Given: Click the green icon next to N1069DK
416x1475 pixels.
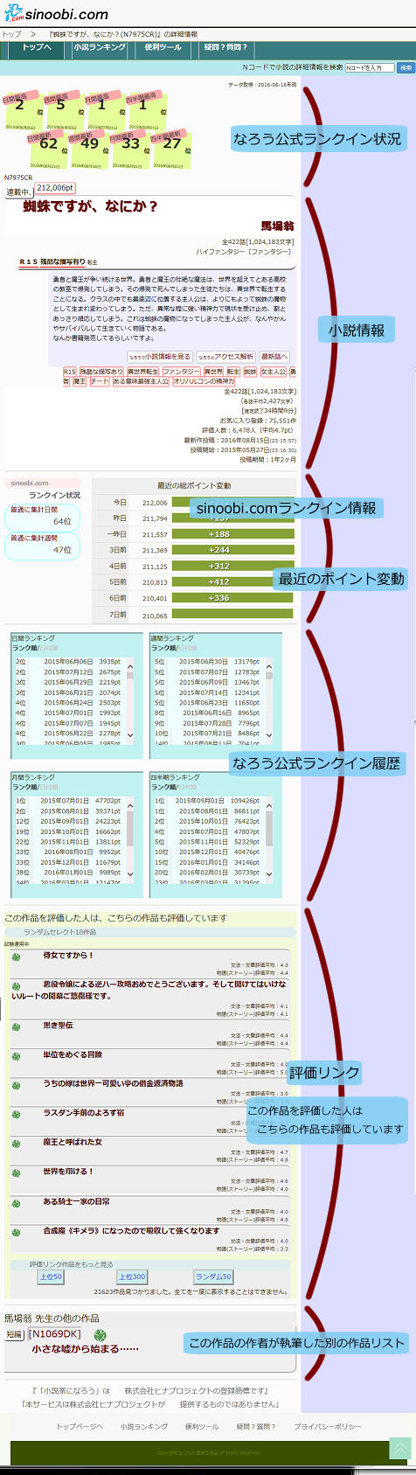Looking at the screenshot, I should tap(100, 1335).
